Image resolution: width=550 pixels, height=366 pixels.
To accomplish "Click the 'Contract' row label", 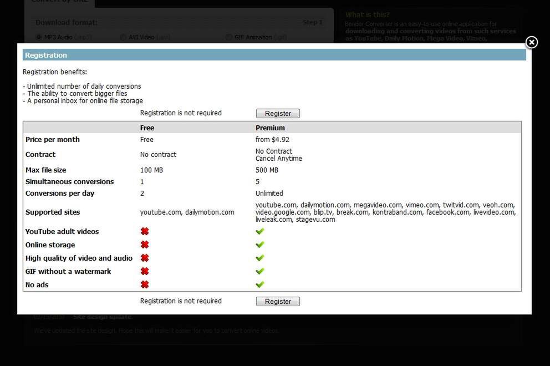I will (40, 154).
